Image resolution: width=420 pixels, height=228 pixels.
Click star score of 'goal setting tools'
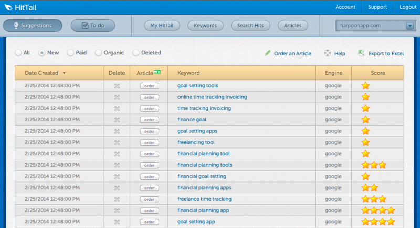click(365, 86)
